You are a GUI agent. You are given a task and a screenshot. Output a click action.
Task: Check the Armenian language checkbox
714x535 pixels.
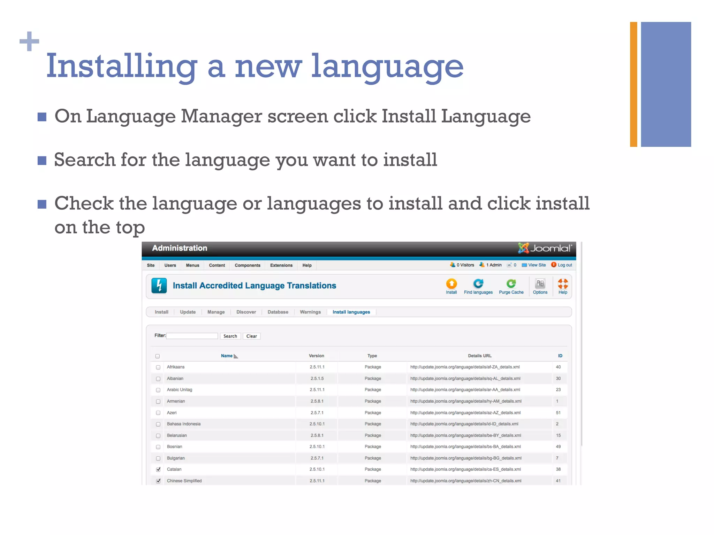point(158,402)
